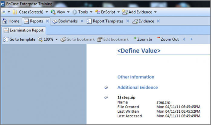Screen dimensions: 211x125
Task: Close the Report Templates tab
Action: click(x=128, y=21)
